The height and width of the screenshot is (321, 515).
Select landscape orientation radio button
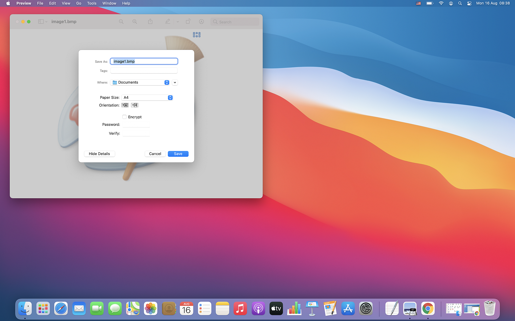[134, 105]
